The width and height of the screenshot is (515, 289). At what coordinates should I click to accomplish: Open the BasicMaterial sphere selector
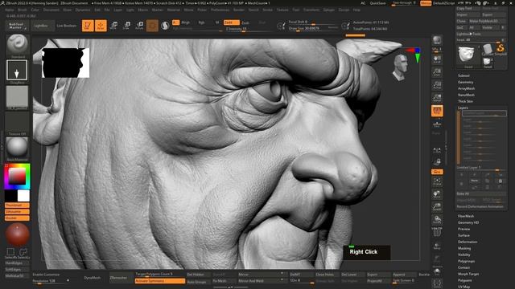click(17, 148)
